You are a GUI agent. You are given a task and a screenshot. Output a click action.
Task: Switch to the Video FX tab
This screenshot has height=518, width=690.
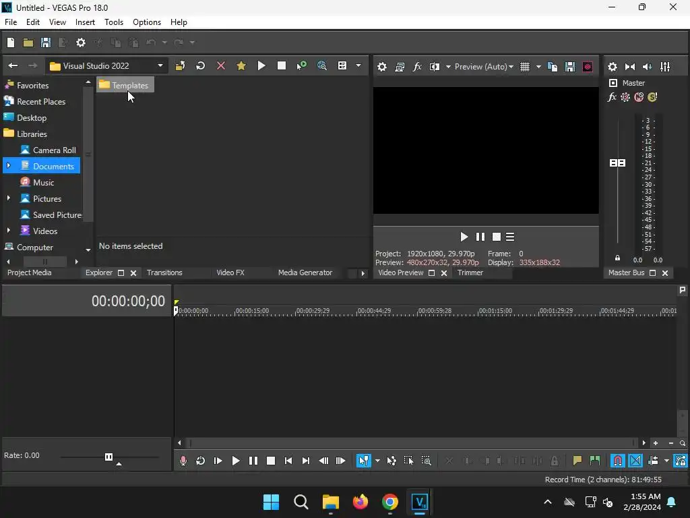230,272
